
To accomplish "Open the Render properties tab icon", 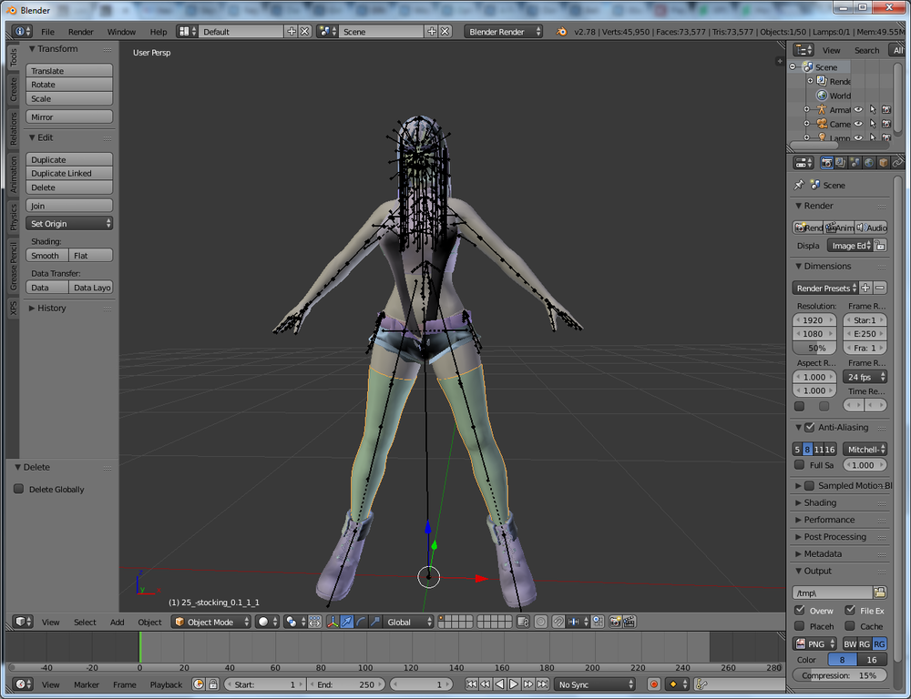I will (x=826, y=163).
